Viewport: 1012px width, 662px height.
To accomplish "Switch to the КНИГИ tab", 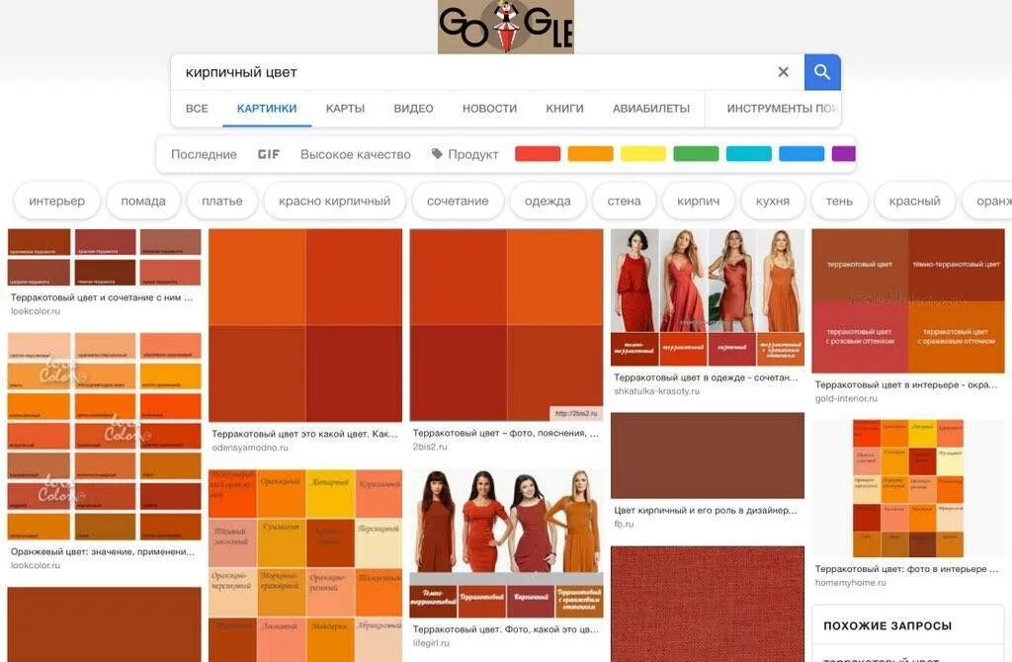I will click(564, 109).
